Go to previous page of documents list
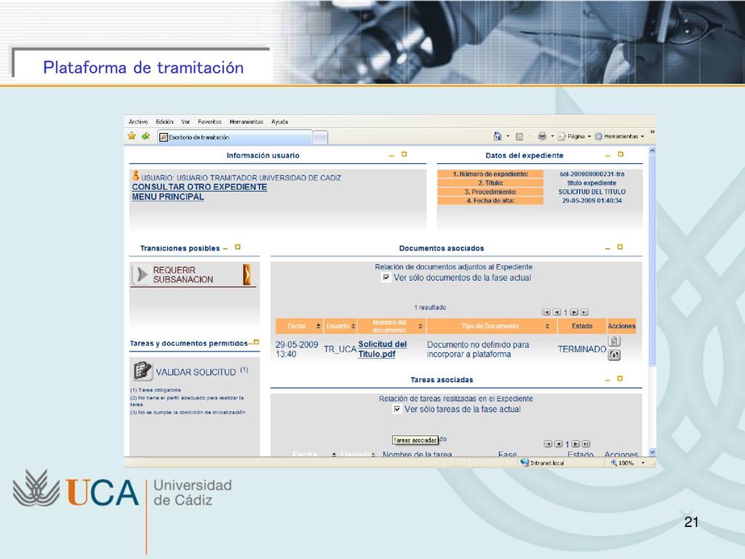 pyautogui.click(x=557, y=312)
